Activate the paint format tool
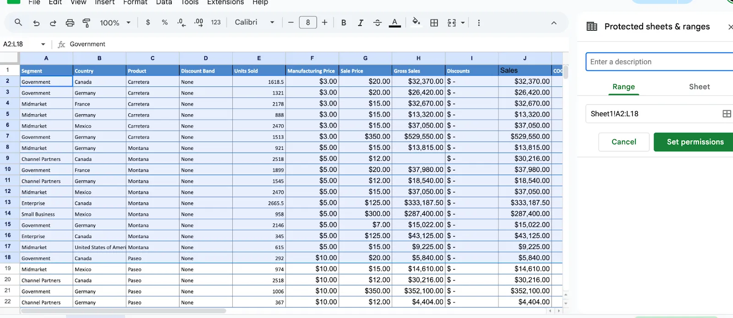733x318 pixels. [x=86, y=22]
